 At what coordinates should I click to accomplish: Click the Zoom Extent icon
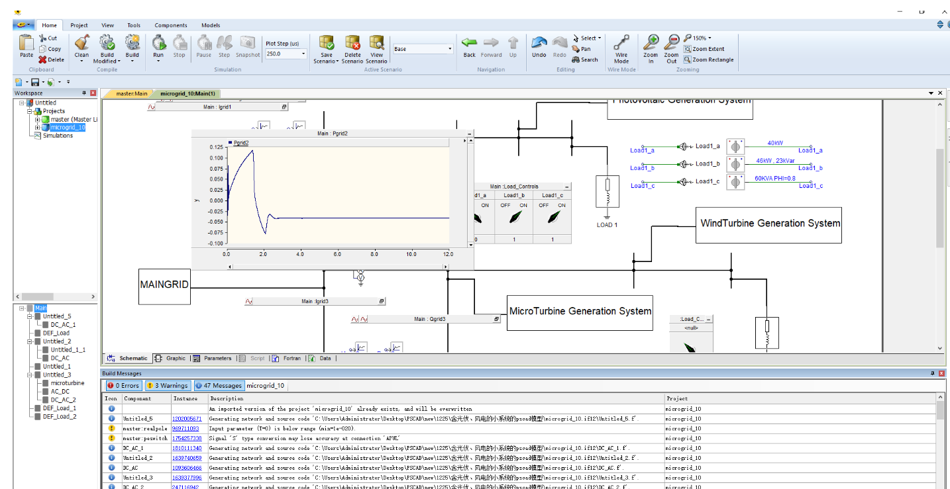pos(688,49)
